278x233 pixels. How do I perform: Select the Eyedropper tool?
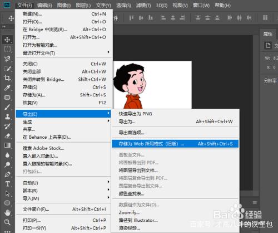[7, 88]
